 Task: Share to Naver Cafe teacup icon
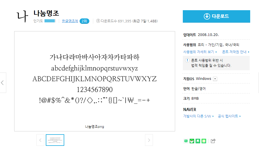192,141
